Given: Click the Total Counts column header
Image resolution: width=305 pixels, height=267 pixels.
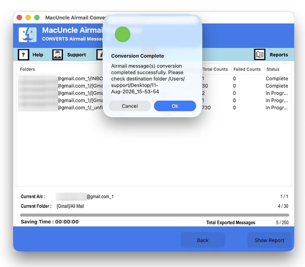Looking at the screenshot, I should click(x=215, y=69).
